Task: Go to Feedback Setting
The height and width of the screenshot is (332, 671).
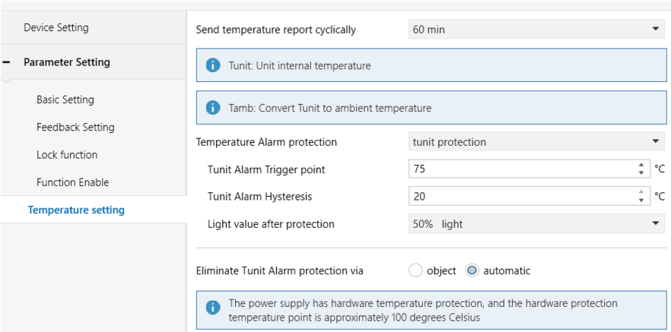Action: [x=75, y=128]
